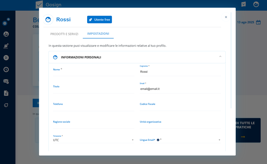
Task: Close the profile dialog with the X
Action: tap(226, 17)
